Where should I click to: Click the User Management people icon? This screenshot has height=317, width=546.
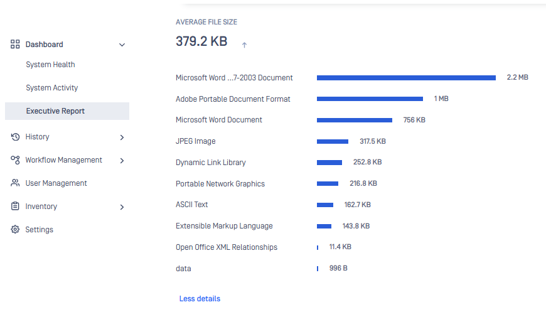pos(16,183)
